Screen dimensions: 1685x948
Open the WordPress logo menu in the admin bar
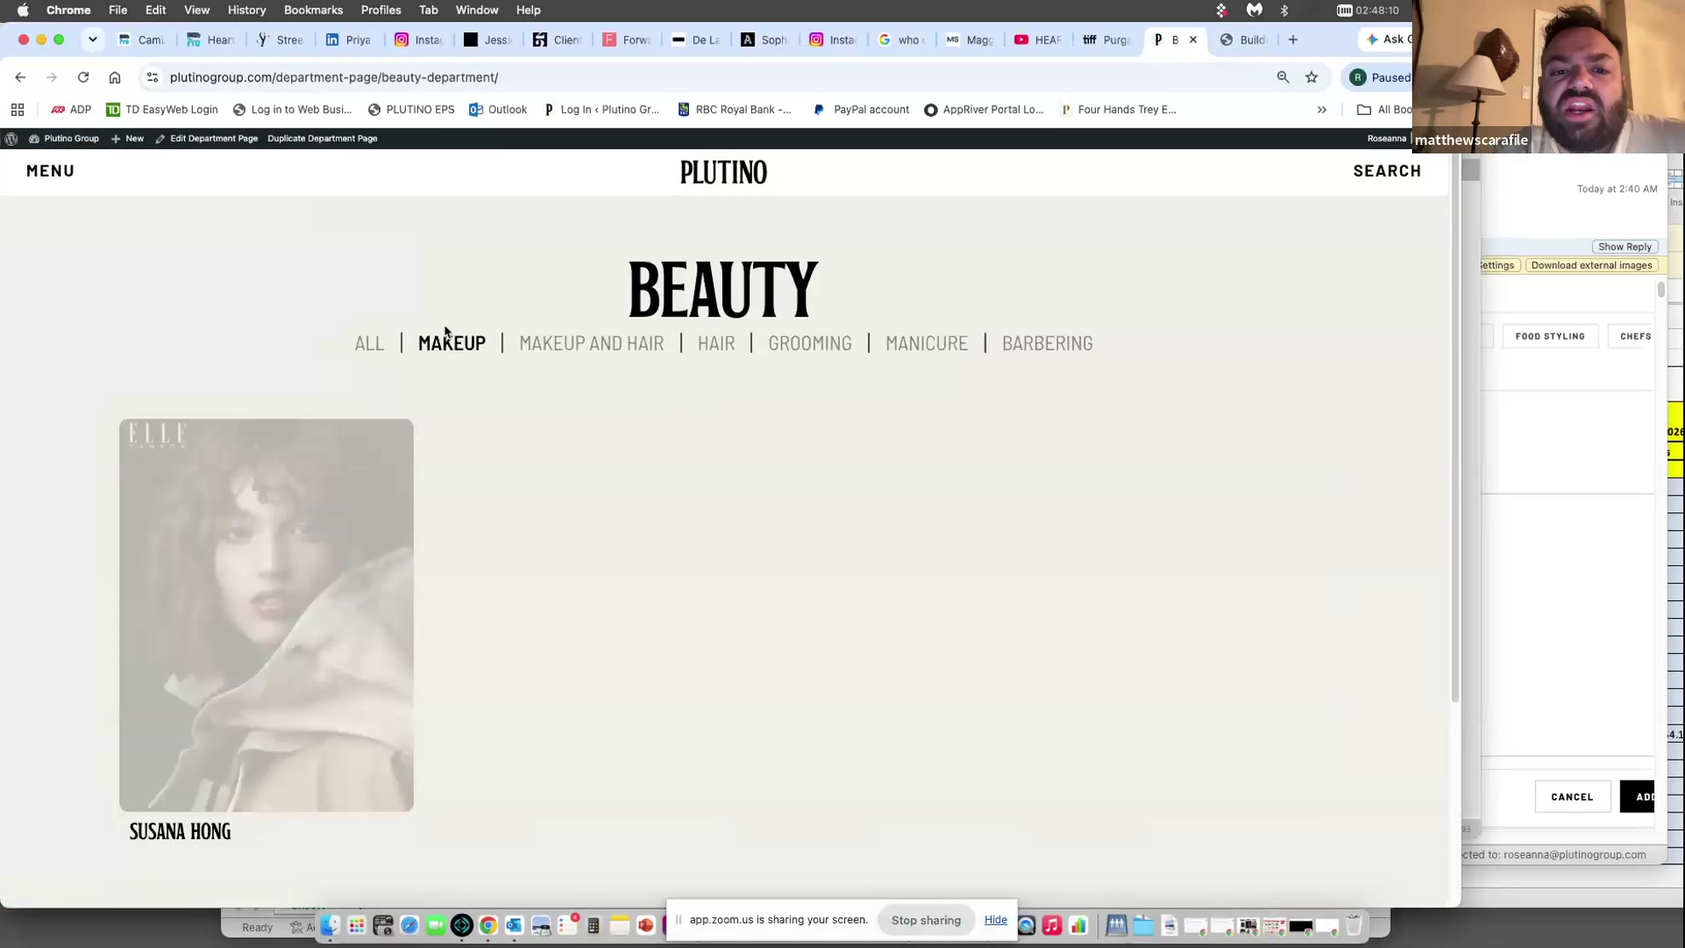tap(11, 138)
